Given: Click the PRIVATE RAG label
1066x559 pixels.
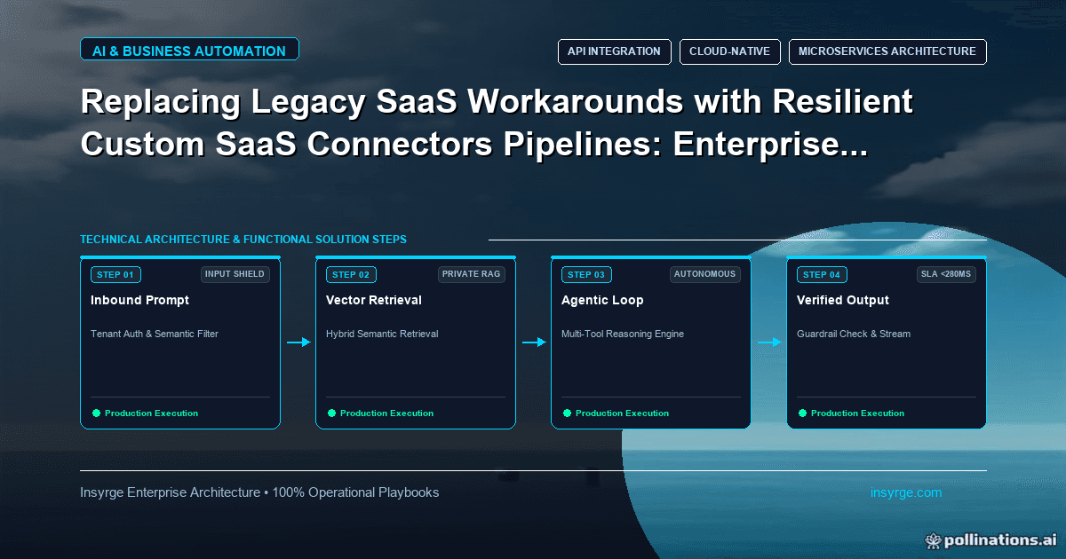Looking at the screenshot, I should pos(472,274).
